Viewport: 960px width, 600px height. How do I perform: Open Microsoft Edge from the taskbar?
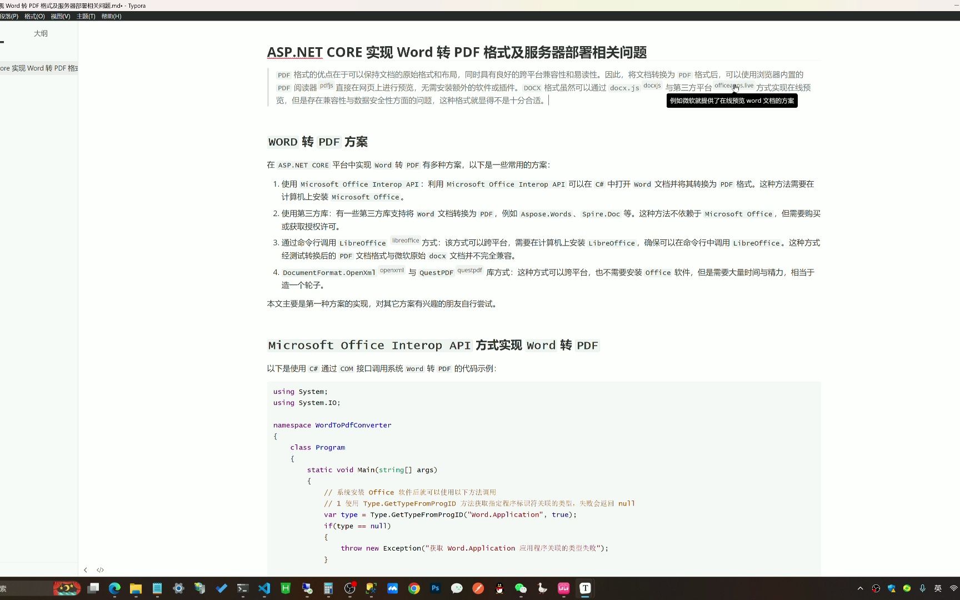click(114, 588)
